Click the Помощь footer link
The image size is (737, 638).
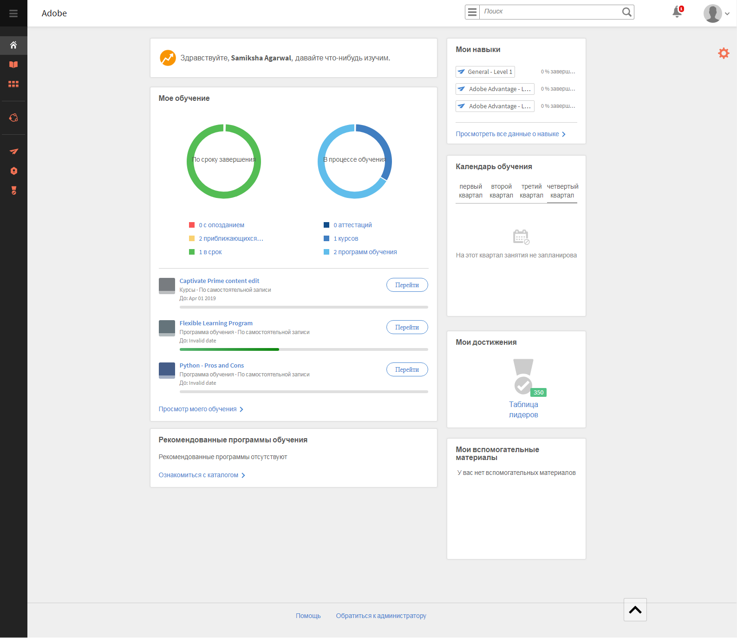click(x=308, y=616)
